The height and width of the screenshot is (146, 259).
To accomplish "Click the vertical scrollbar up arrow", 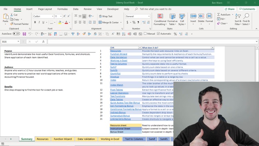I will (x=257, y=48).
